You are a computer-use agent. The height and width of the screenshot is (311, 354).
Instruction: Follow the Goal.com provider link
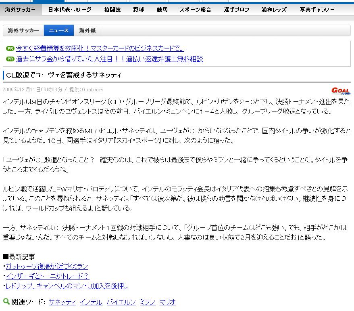(x=92, y=90)
